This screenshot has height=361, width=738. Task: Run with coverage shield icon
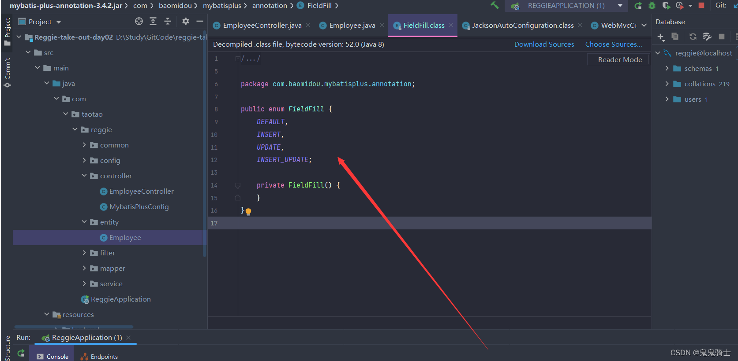666,6
